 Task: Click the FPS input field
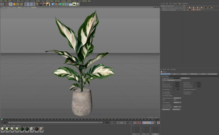pyautogui.click(x=177, y=83)
